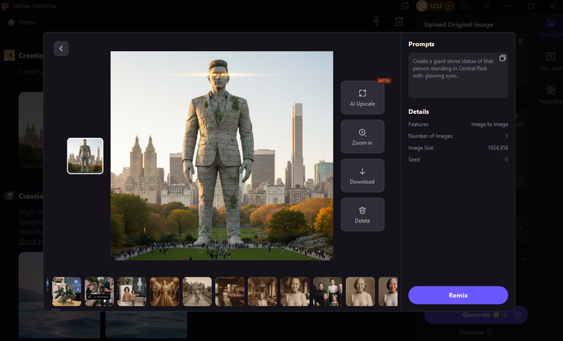The image size is (563, 341).
Task: Click the Seed detail row label
Action: coord(414,159)
